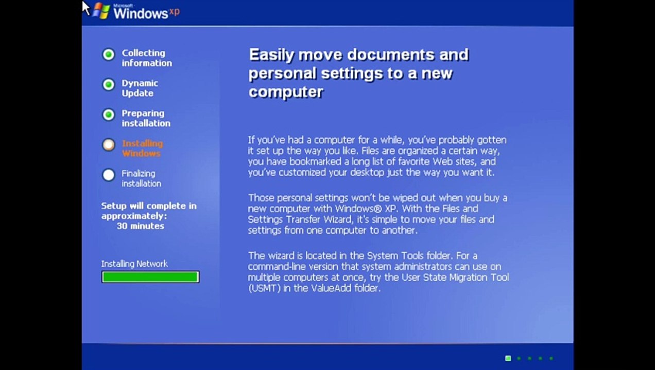Click the "Easily move documents" heading
This screenshot has height=370, width=655.
tap(358, 73)
